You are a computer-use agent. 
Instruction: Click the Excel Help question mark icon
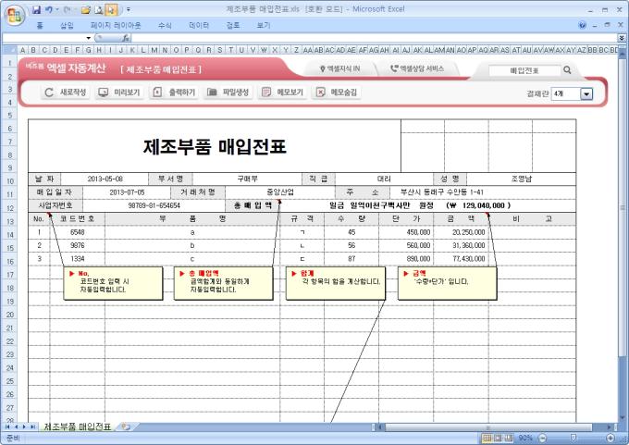(x=582, y=25)
